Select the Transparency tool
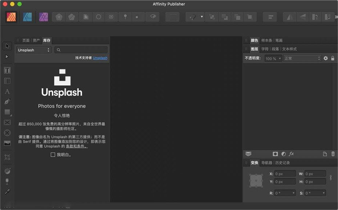The image size is (338, 210). click(x=7, y=181)
